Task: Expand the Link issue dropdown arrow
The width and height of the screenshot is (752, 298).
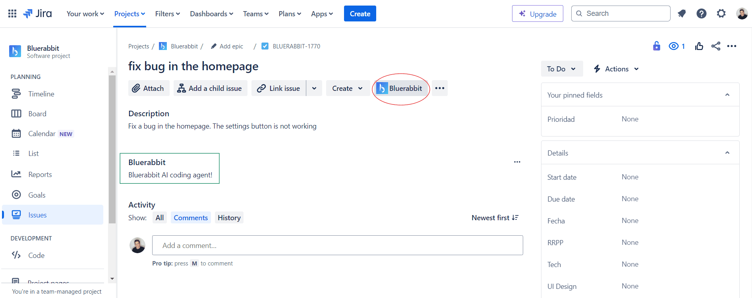Action: tap(314, 88)
